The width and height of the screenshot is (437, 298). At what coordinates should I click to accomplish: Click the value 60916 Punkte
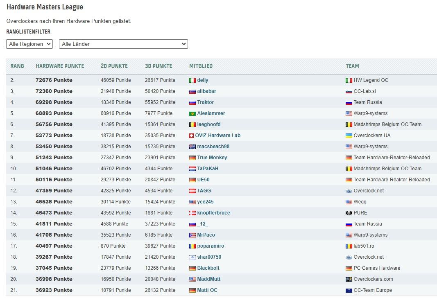click(115, 113)
